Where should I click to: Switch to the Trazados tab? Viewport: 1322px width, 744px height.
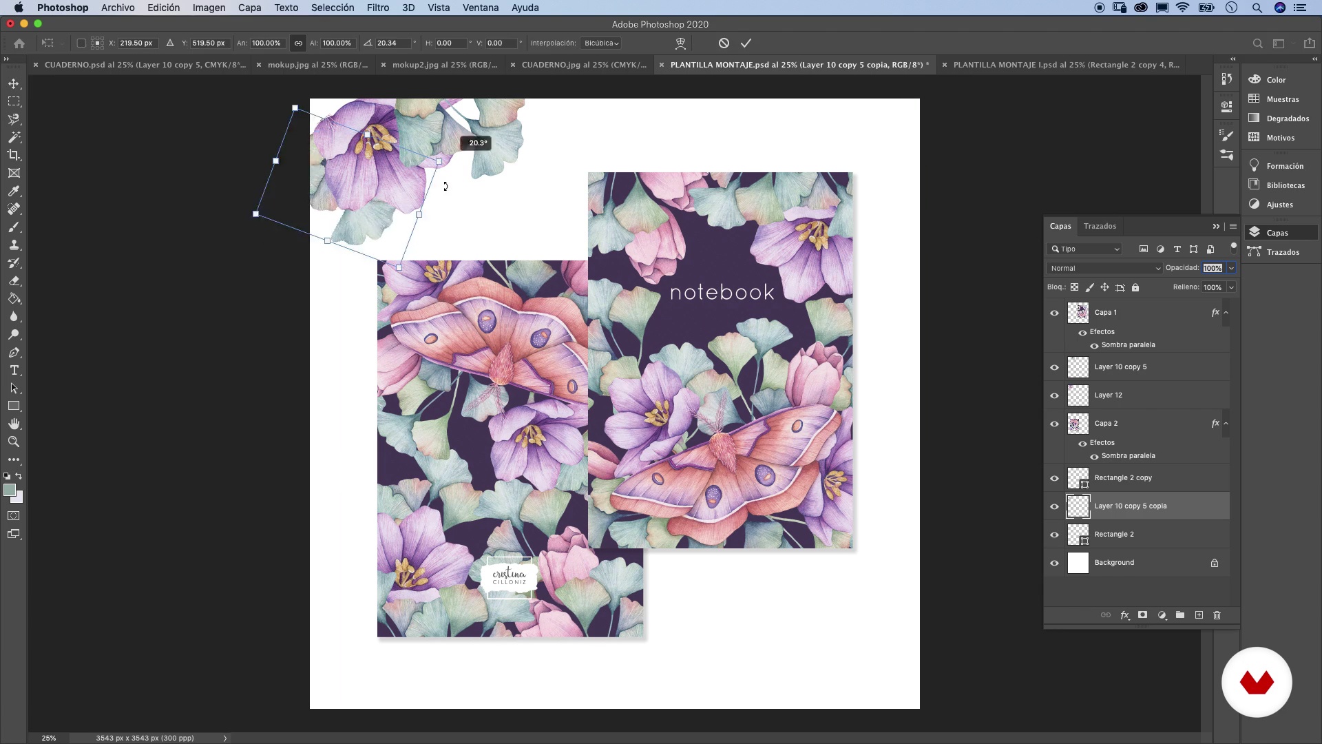pyautogui.click(x=1100, y=226)
